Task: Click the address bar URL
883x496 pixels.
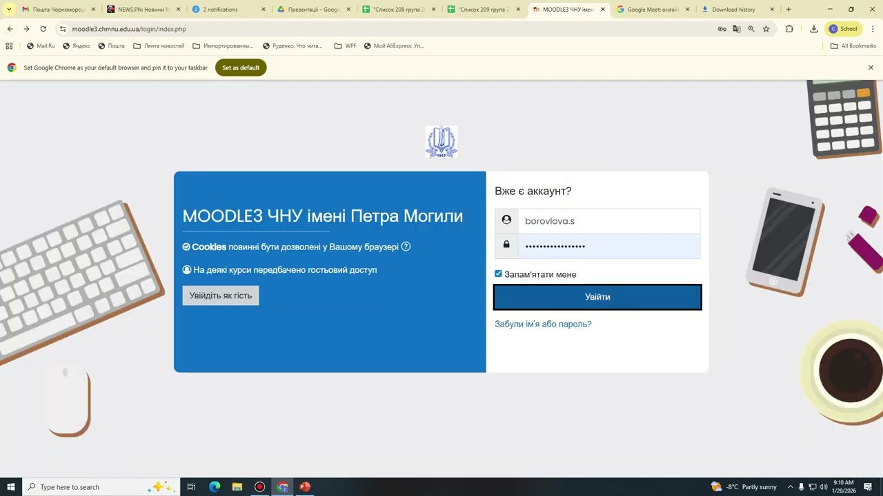Action: pos(129,29)
